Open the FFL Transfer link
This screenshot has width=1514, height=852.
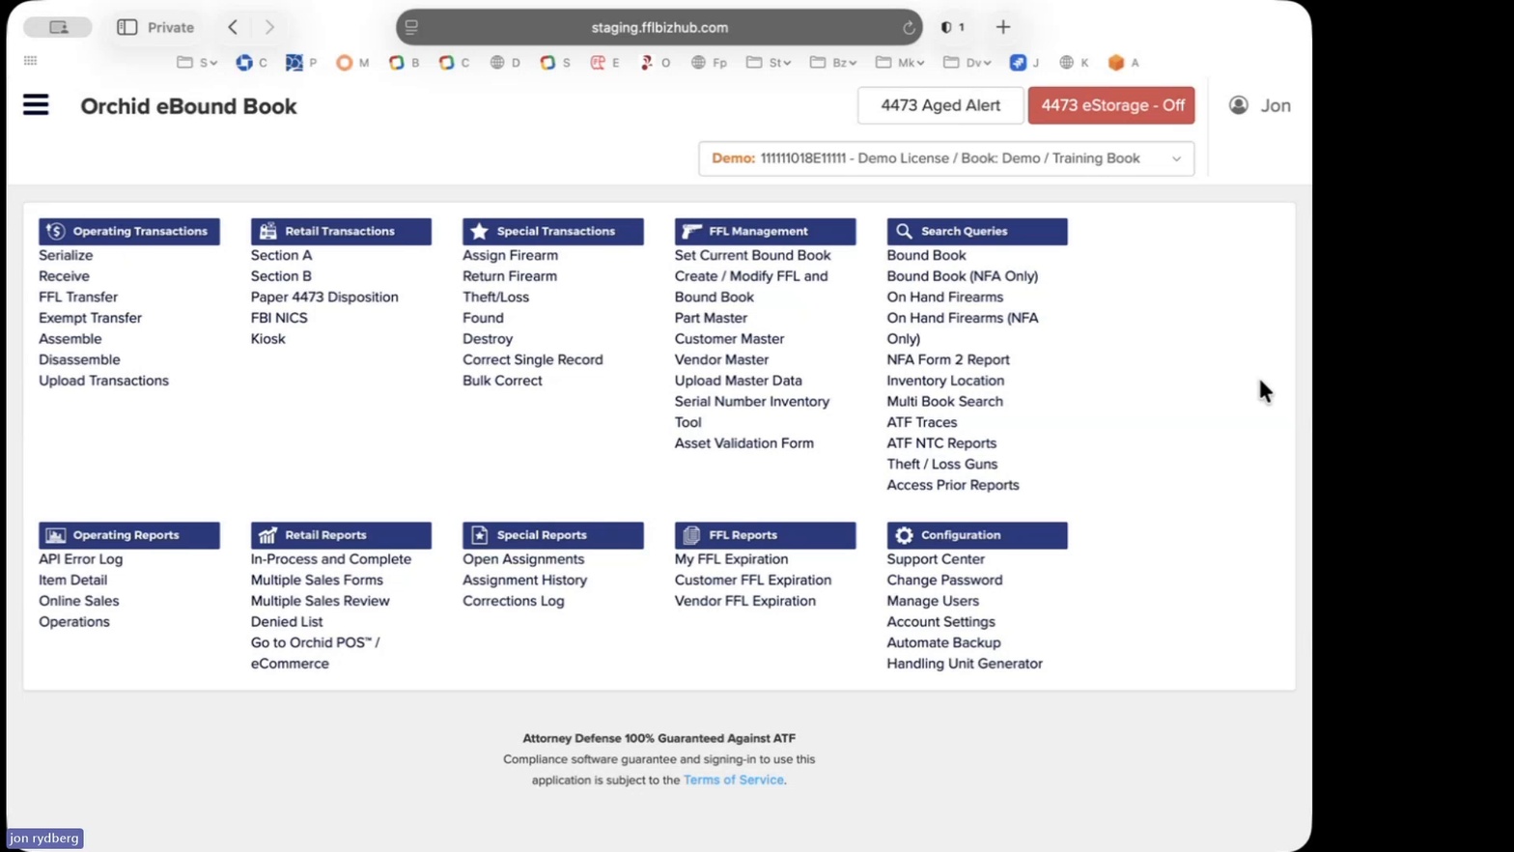[78, 297]
